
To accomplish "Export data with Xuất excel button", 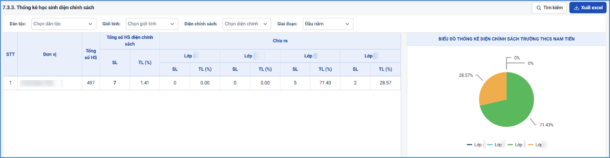I will 588,8.
